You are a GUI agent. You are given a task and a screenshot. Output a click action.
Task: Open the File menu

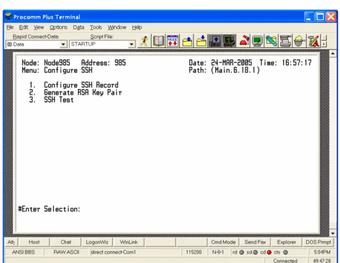tap(10, 27)
